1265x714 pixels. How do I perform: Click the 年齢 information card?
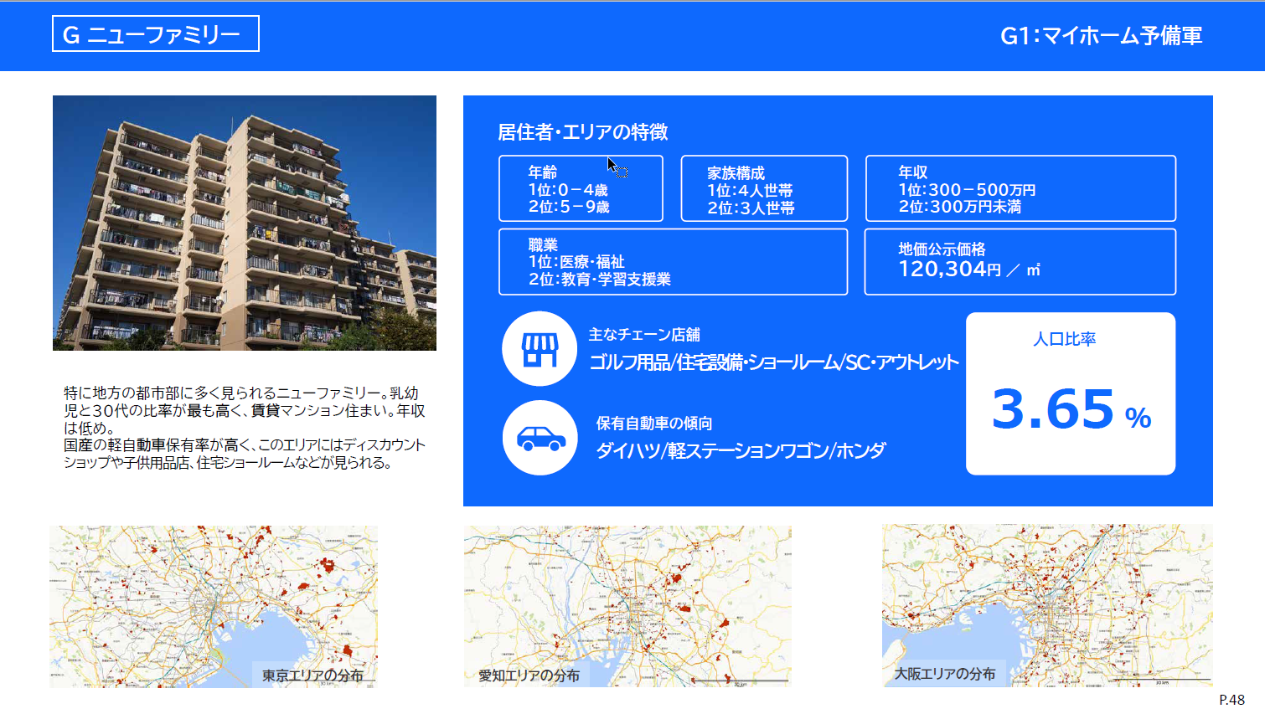tap(581, 188)
